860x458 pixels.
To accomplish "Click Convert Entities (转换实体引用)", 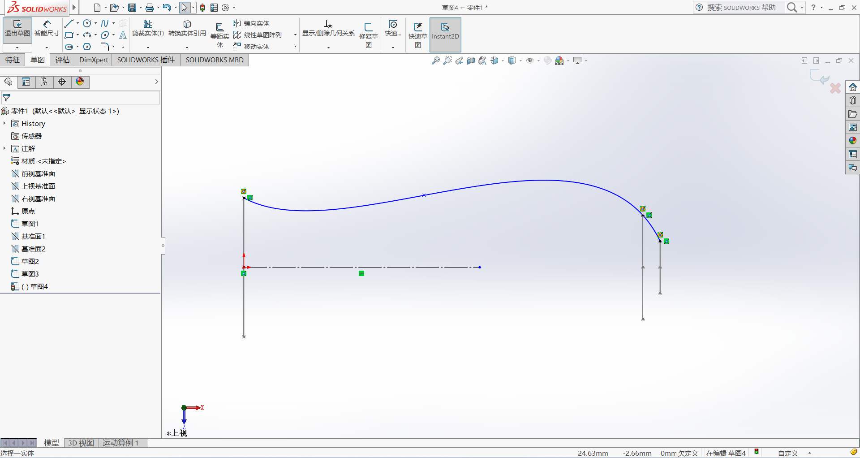I will 187,28.
